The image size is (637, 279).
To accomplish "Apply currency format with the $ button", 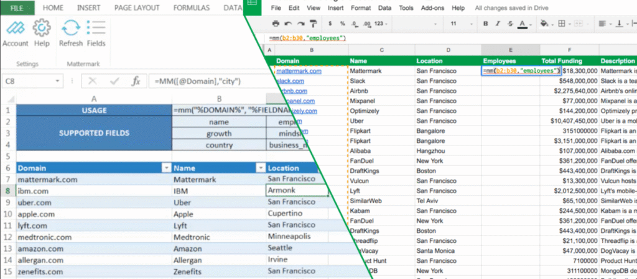I will click(330, 24).
